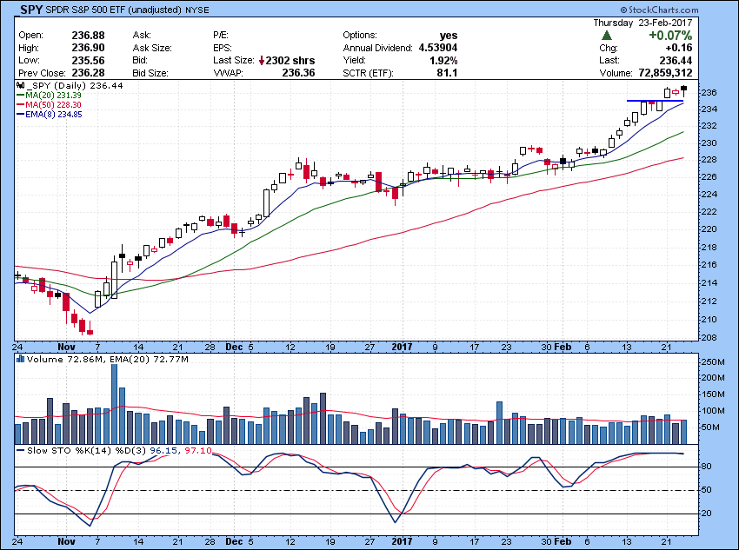The height and width of the screenshot is (550, 739).
Task: Click the stochastic %D value 97.10
Action: click(198, 451)
